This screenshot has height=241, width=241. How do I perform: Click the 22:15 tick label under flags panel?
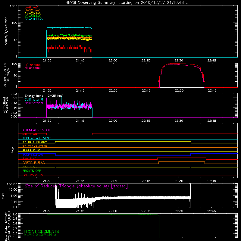[146, 181]
